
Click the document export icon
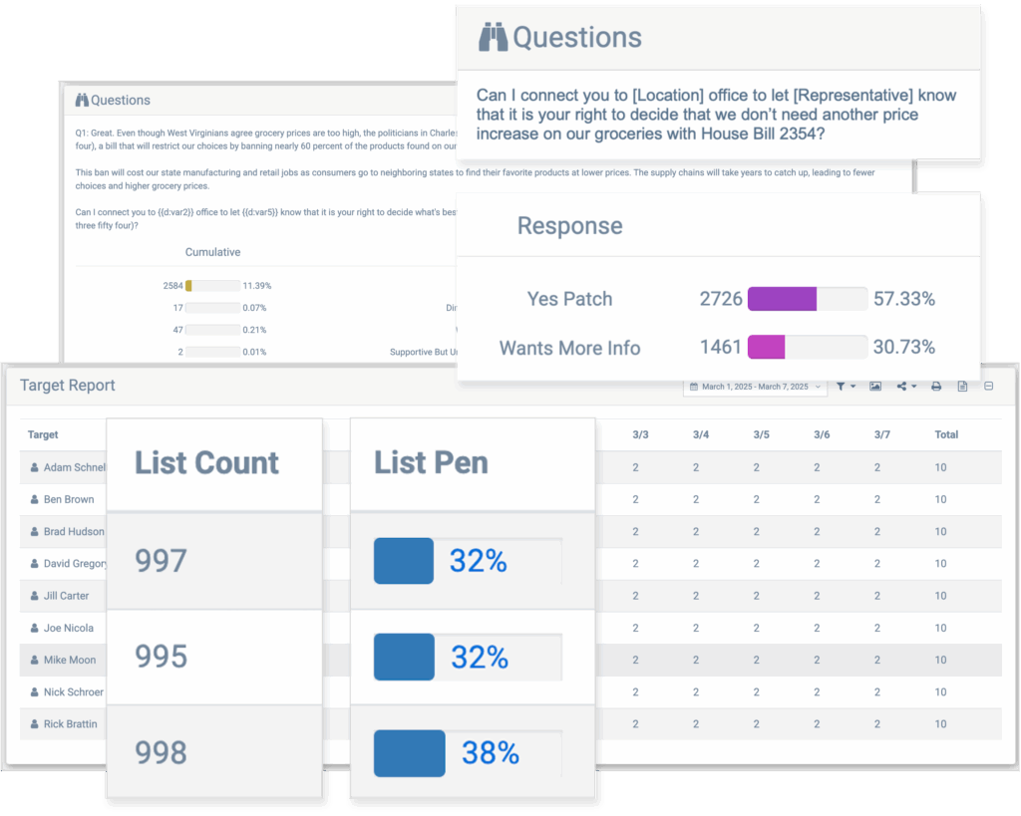click(x=962, y=387)
